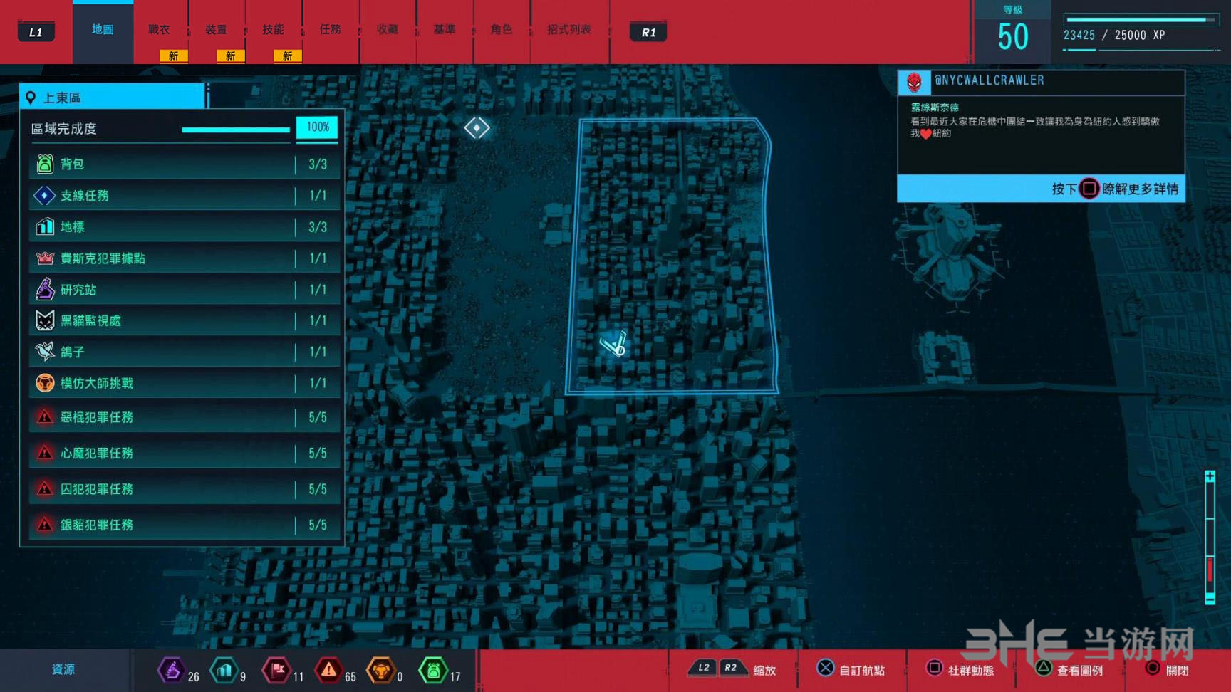1231x692 pixels.
Task: Open the 基準 tab
Action: click(445, 29)
